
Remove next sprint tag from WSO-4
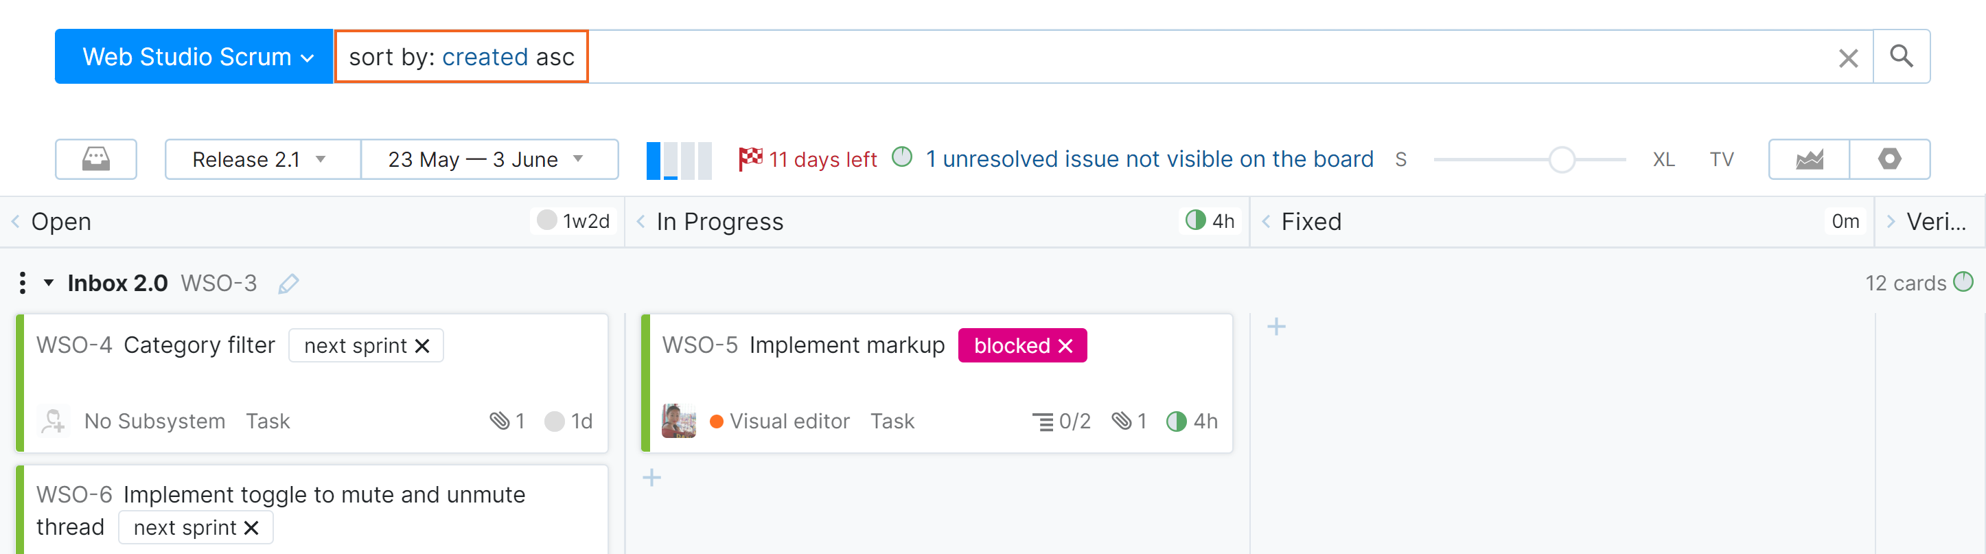pyautogui.click(x=422, y=346)
